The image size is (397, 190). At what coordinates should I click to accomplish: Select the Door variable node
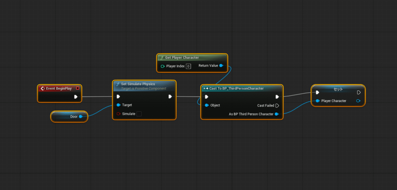click(69, 117)
